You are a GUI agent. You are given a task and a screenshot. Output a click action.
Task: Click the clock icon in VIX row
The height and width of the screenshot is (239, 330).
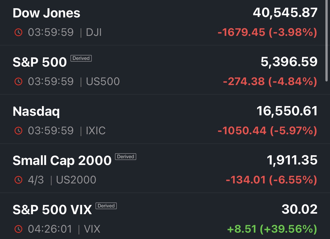[x=18, y=229]
